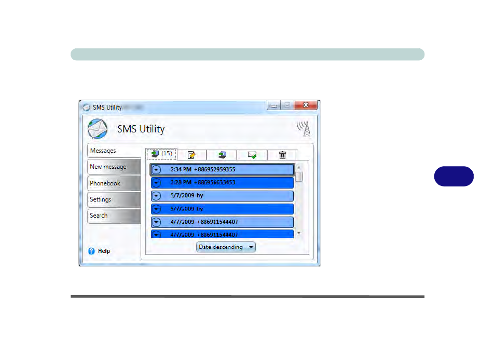
Task: Expand the 2:28 PM +886956633453 message
Action: tap(156, 183)
